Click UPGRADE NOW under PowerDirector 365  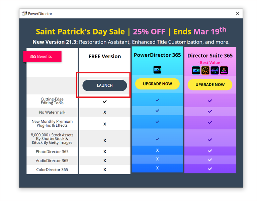coord(157,84)
